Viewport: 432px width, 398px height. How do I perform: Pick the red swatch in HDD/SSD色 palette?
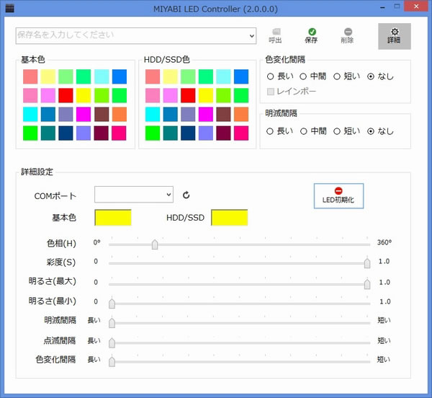click(x=188, y=95)
